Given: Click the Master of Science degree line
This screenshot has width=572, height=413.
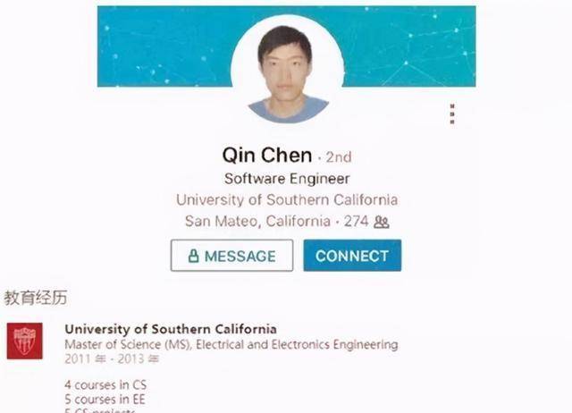Looking at the screenshot, I should tap(231, 344).
